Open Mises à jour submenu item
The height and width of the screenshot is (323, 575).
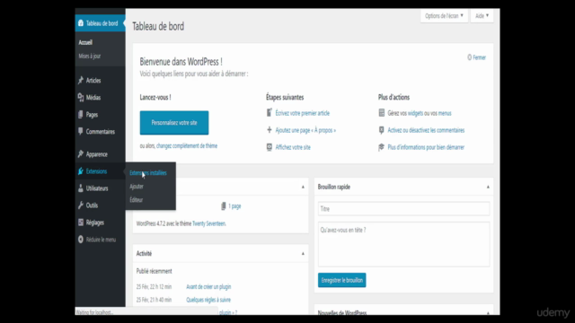click(90, 56)
